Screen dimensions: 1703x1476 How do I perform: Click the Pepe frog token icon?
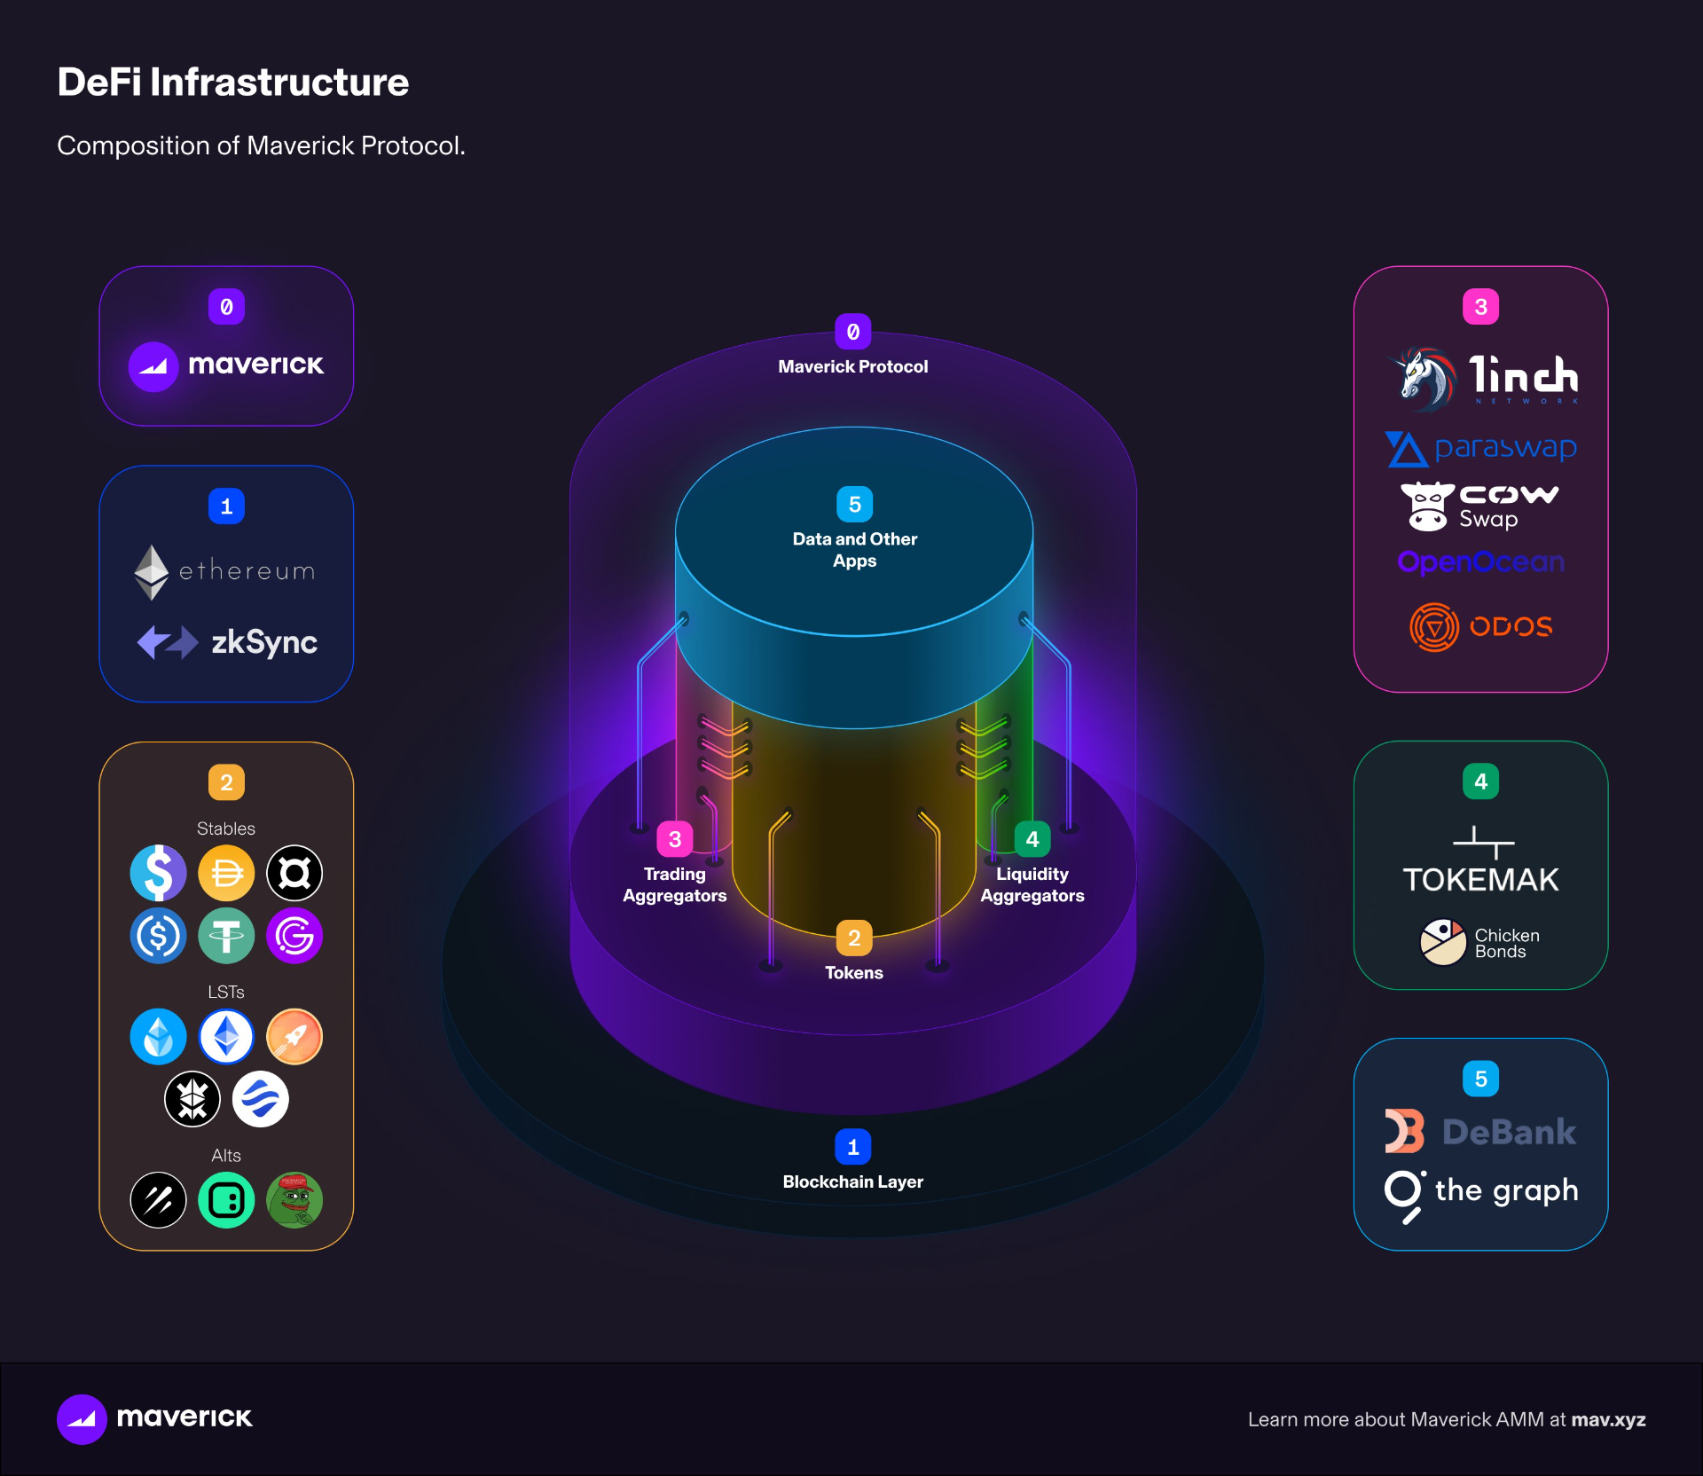coord(294,1200)
